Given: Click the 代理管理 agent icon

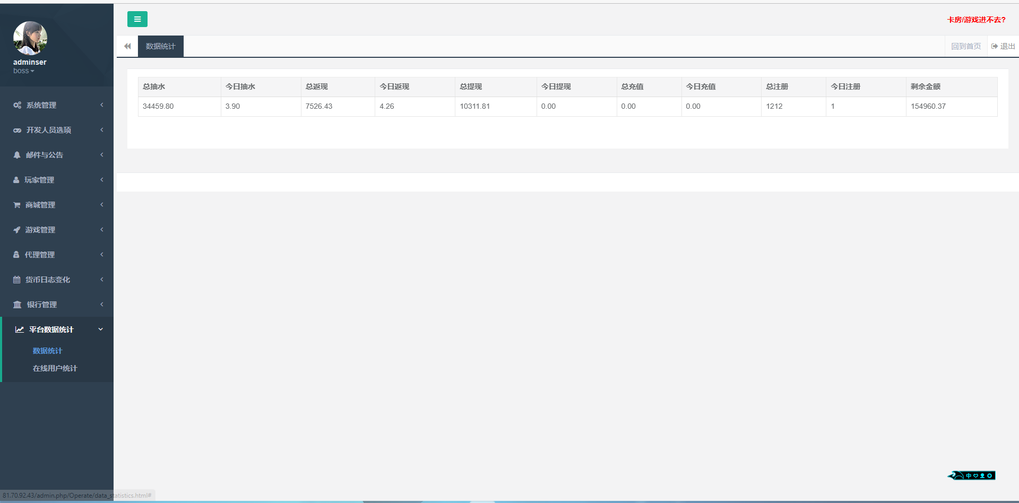Looking at the screenshot, I should pyautogui.click(x=16, y=255).
